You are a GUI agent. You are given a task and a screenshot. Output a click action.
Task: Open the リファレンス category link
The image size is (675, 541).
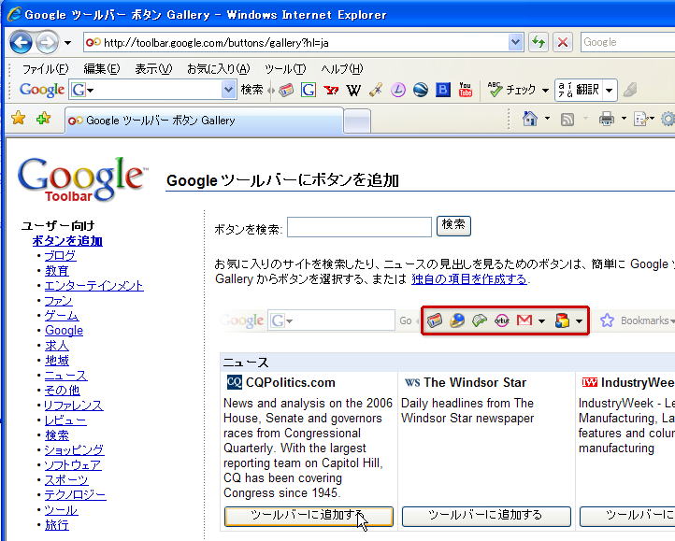[x=74, y=405]
